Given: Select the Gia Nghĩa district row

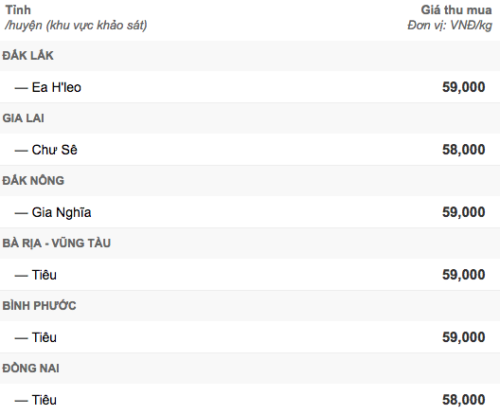Looking at the screenshot, I should 250,212.
